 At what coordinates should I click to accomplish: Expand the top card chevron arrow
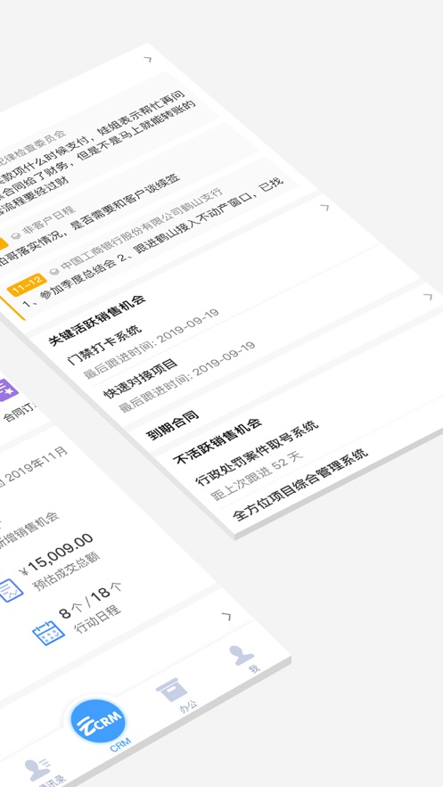coord(147,59)
